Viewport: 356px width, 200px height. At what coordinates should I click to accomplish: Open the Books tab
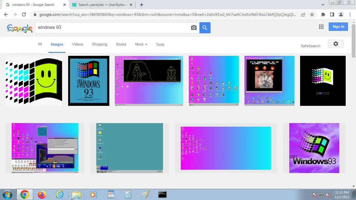(121, 44)
